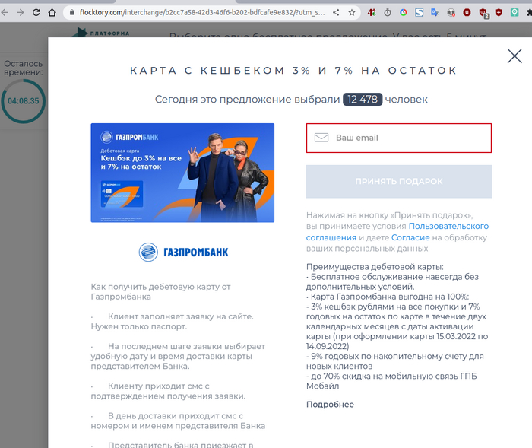Click the '12 478' people counter badge

[363, 99]
